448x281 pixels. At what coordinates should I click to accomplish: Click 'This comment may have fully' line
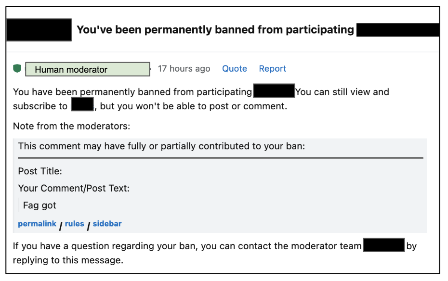161,146
